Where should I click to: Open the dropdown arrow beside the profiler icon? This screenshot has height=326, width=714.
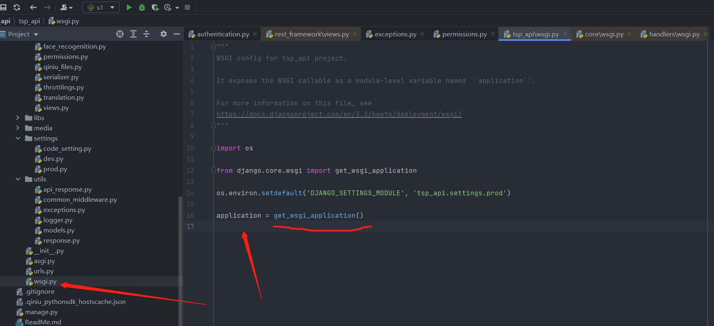(x=177, y=8)
